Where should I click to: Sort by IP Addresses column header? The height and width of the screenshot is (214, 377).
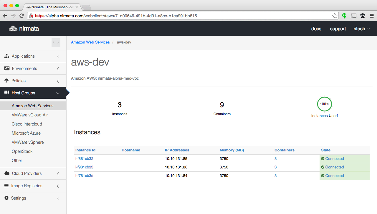[177, 150]
